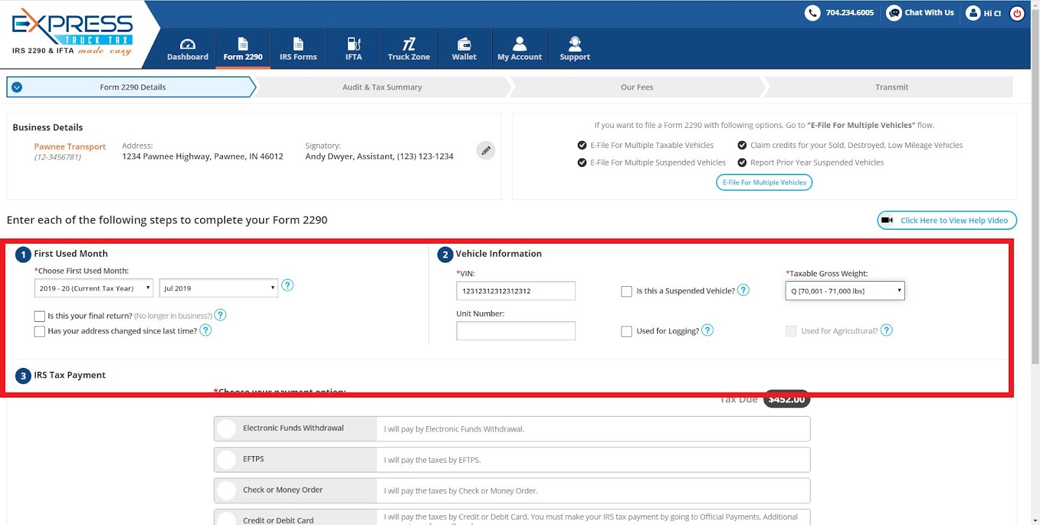Viewport: 1040px width, 525px height.
Task: Open the Support page
Action: 575,49
